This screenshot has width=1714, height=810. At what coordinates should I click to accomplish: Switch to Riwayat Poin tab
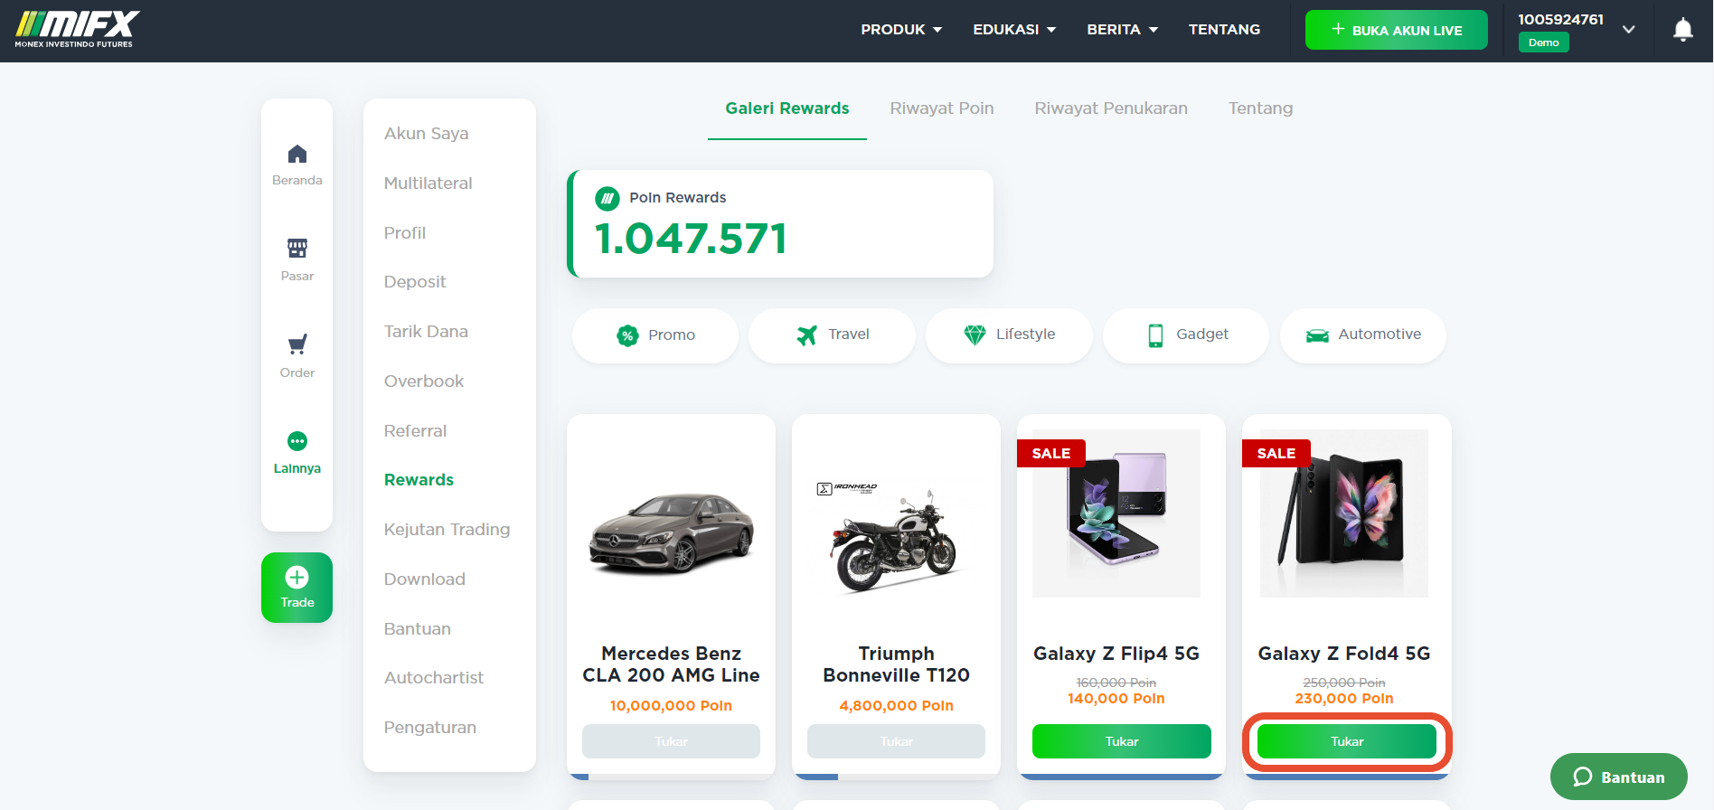tap(942, 108)
